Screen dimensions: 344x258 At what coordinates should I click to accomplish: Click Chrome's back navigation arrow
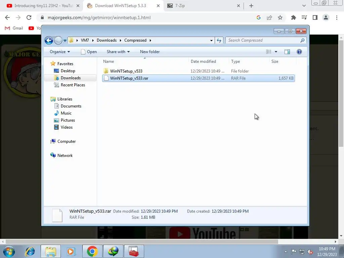coord(7,17)
